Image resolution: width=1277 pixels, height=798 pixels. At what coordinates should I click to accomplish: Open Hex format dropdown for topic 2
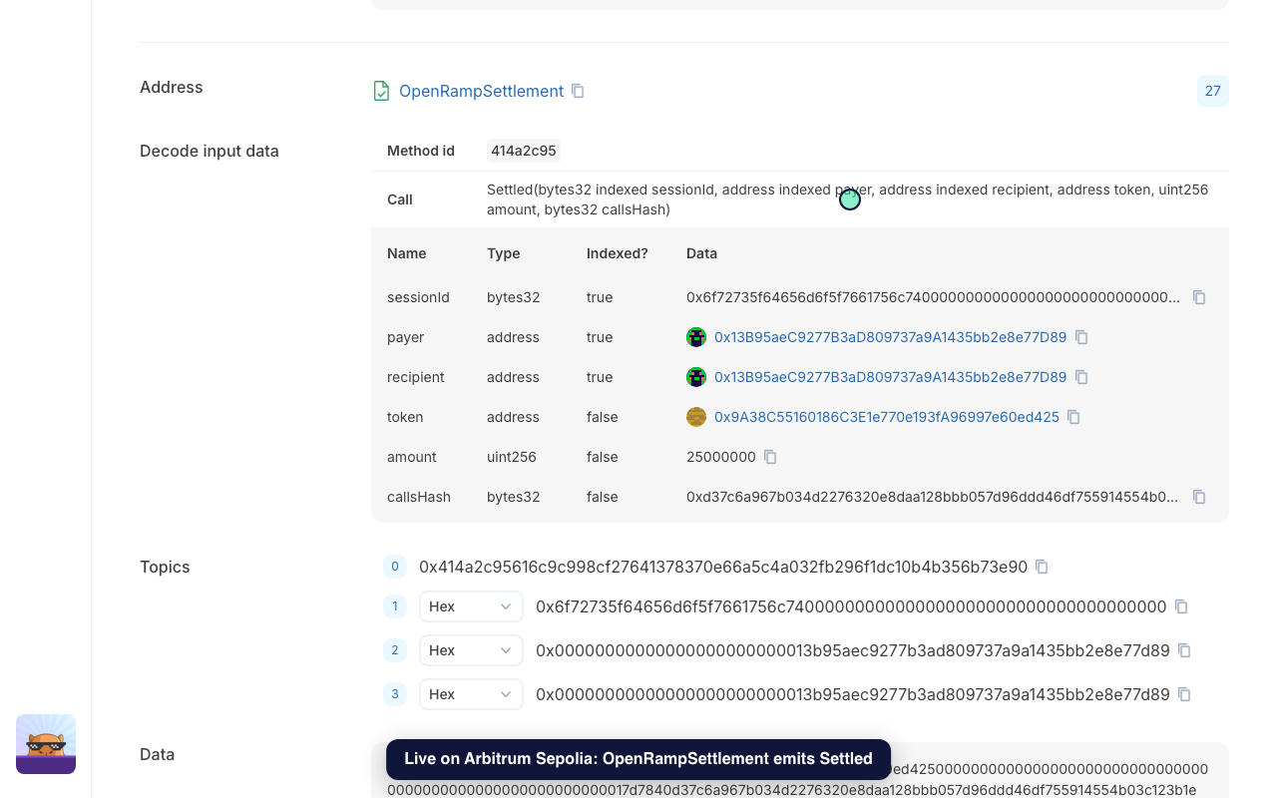click(471, 650)
